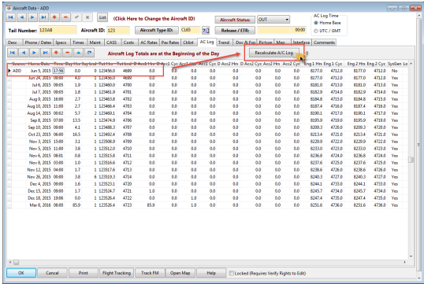Image resolution: width=424 pixels, height=284 pixels.
Task: Go to first AC Log entry in log toolbar
Action: [x=12, y=53]
